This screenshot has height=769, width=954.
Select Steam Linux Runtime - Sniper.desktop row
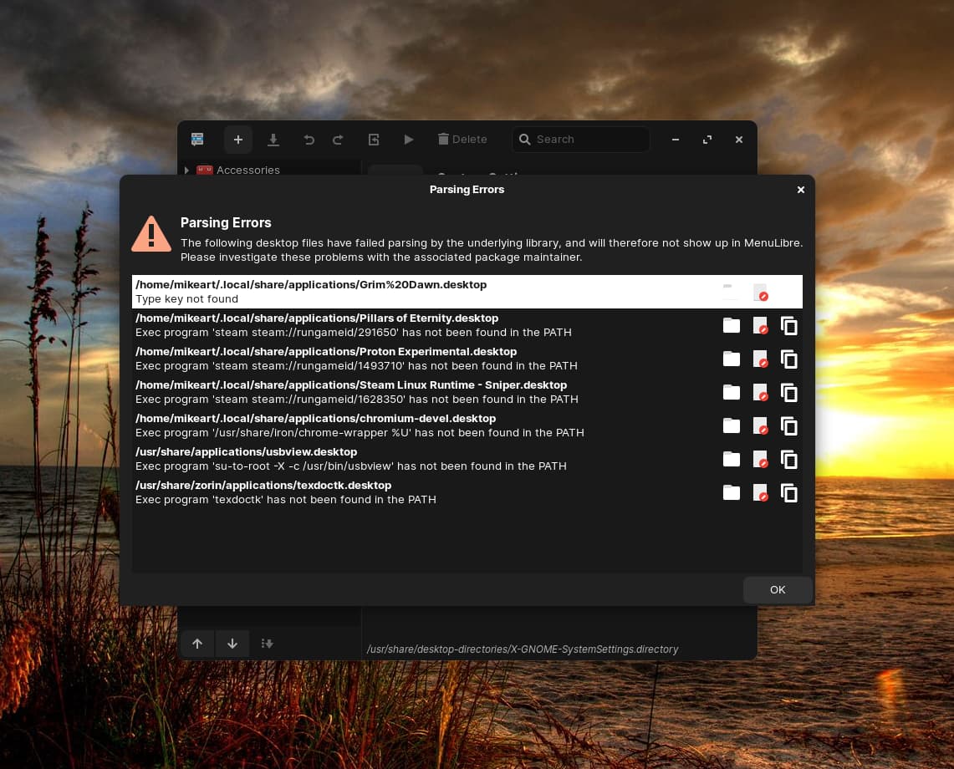tap(467, 392)
